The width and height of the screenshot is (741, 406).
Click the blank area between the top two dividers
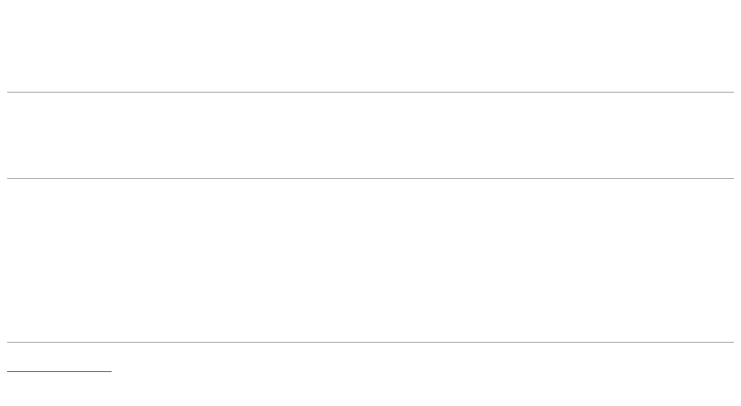click(x=370, y=135)
